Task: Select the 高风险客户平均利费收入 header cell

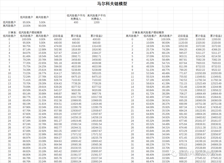Action: (97, 17)
